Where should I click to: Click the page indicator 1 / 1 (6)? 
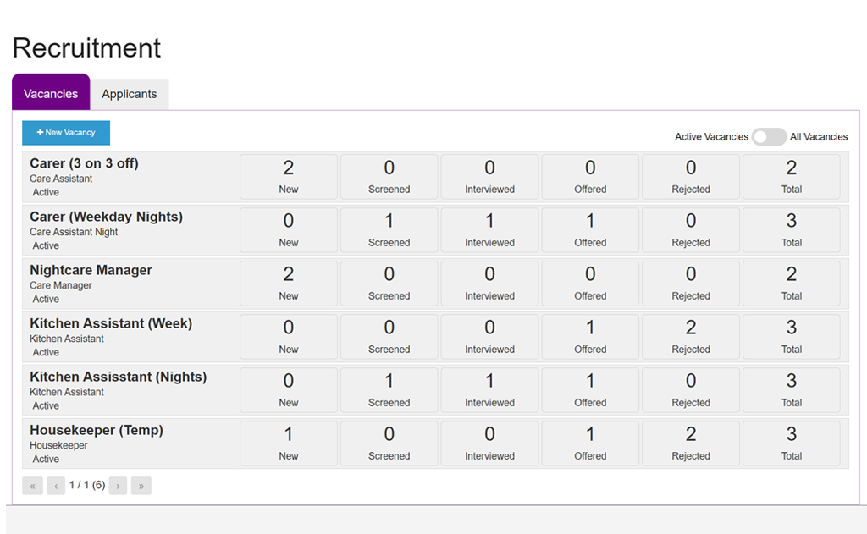(87, 485)
